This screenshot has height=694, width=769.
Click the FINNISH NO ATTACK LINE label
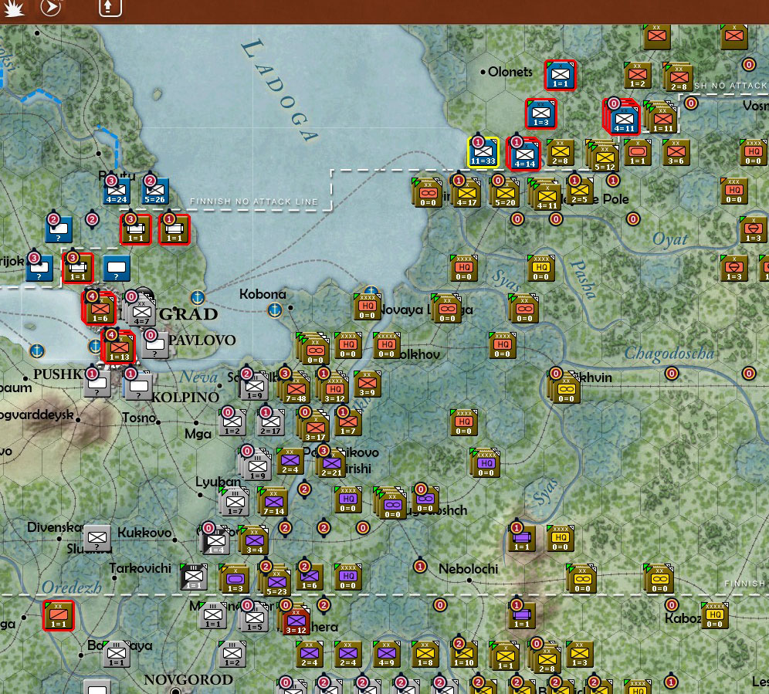coord(254,201)
